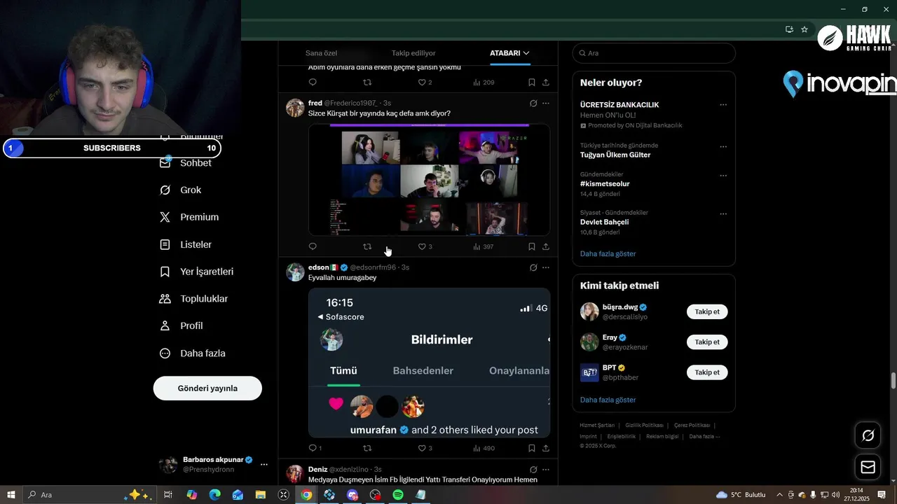The height and width of the screenshot is (504, 897).
Task: Reply to edson's Eyvallah umuragabey post
Action: (x=315, y=448)
